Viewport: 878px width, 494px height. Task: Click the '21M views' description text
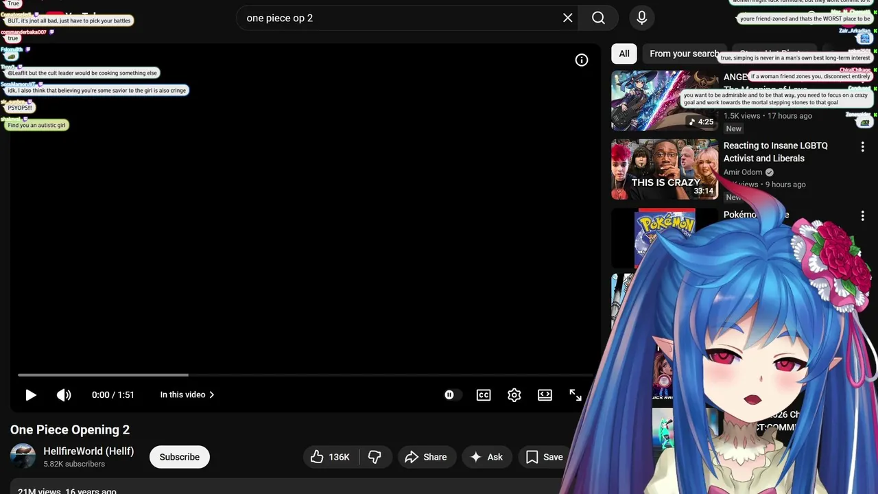[x=39, y=491]
